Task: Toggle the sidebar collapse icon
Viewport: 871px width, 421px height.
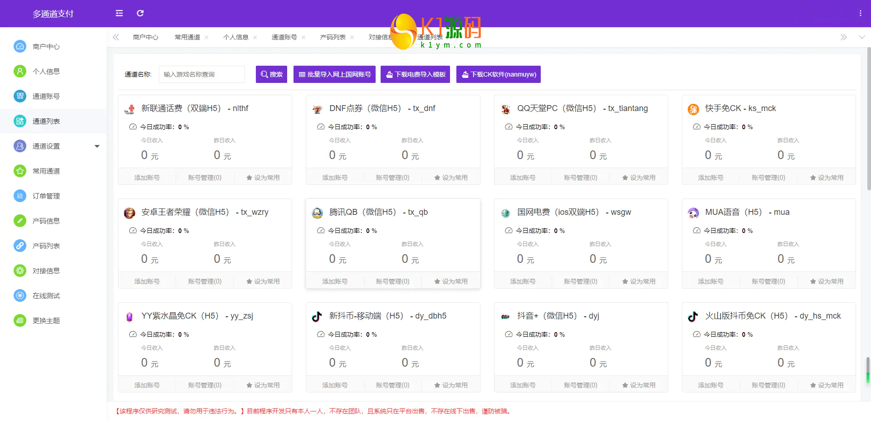Action: [119, 13]
